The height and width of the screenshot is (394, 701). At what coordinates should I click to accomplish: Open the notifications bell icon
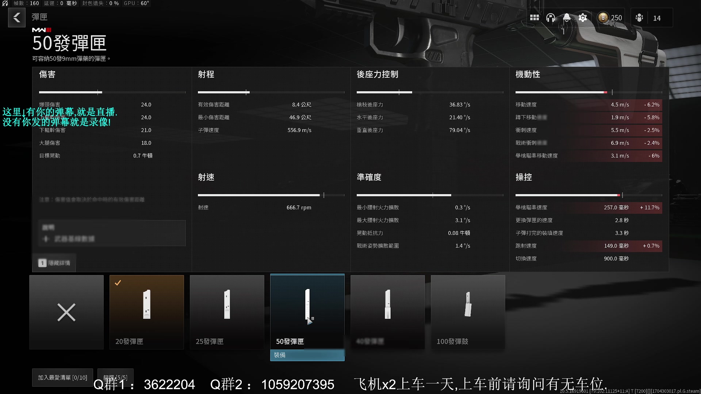pyautogui.click(x=567, y=18)
